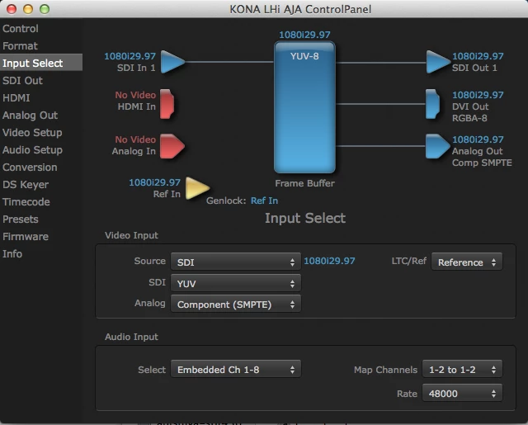Click the SDI Out 1 label
Viewport: 528px width, 425px height.
point(474,68)
